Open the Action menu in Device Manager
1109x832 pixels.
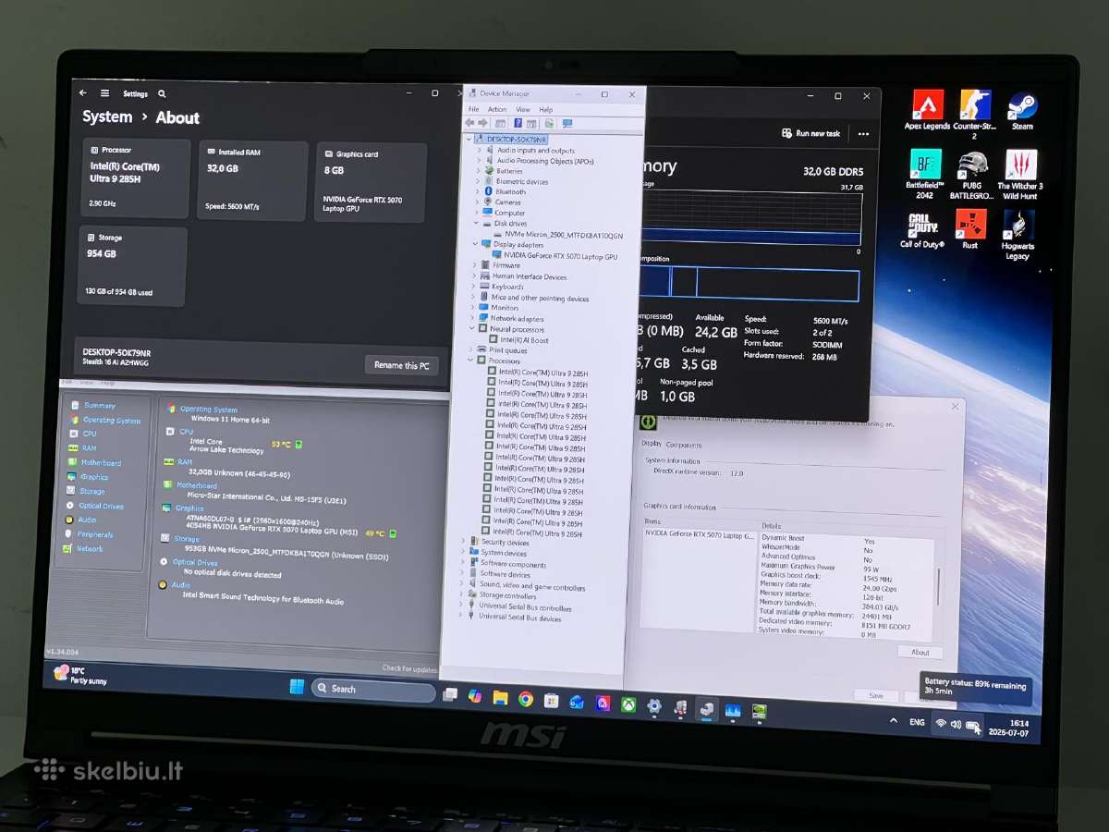pyautogui.click(x=497, y=109)
